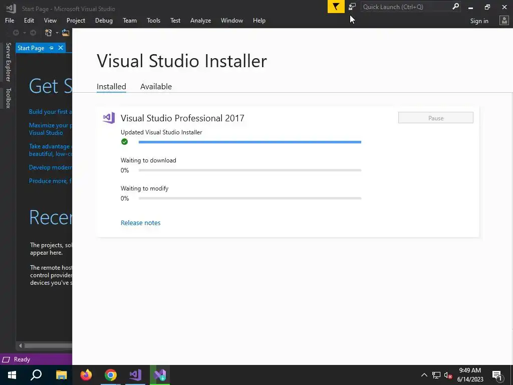Open the Toolbox side tab
This screenshot has height=385, width=513.
[x=9, y=98]
